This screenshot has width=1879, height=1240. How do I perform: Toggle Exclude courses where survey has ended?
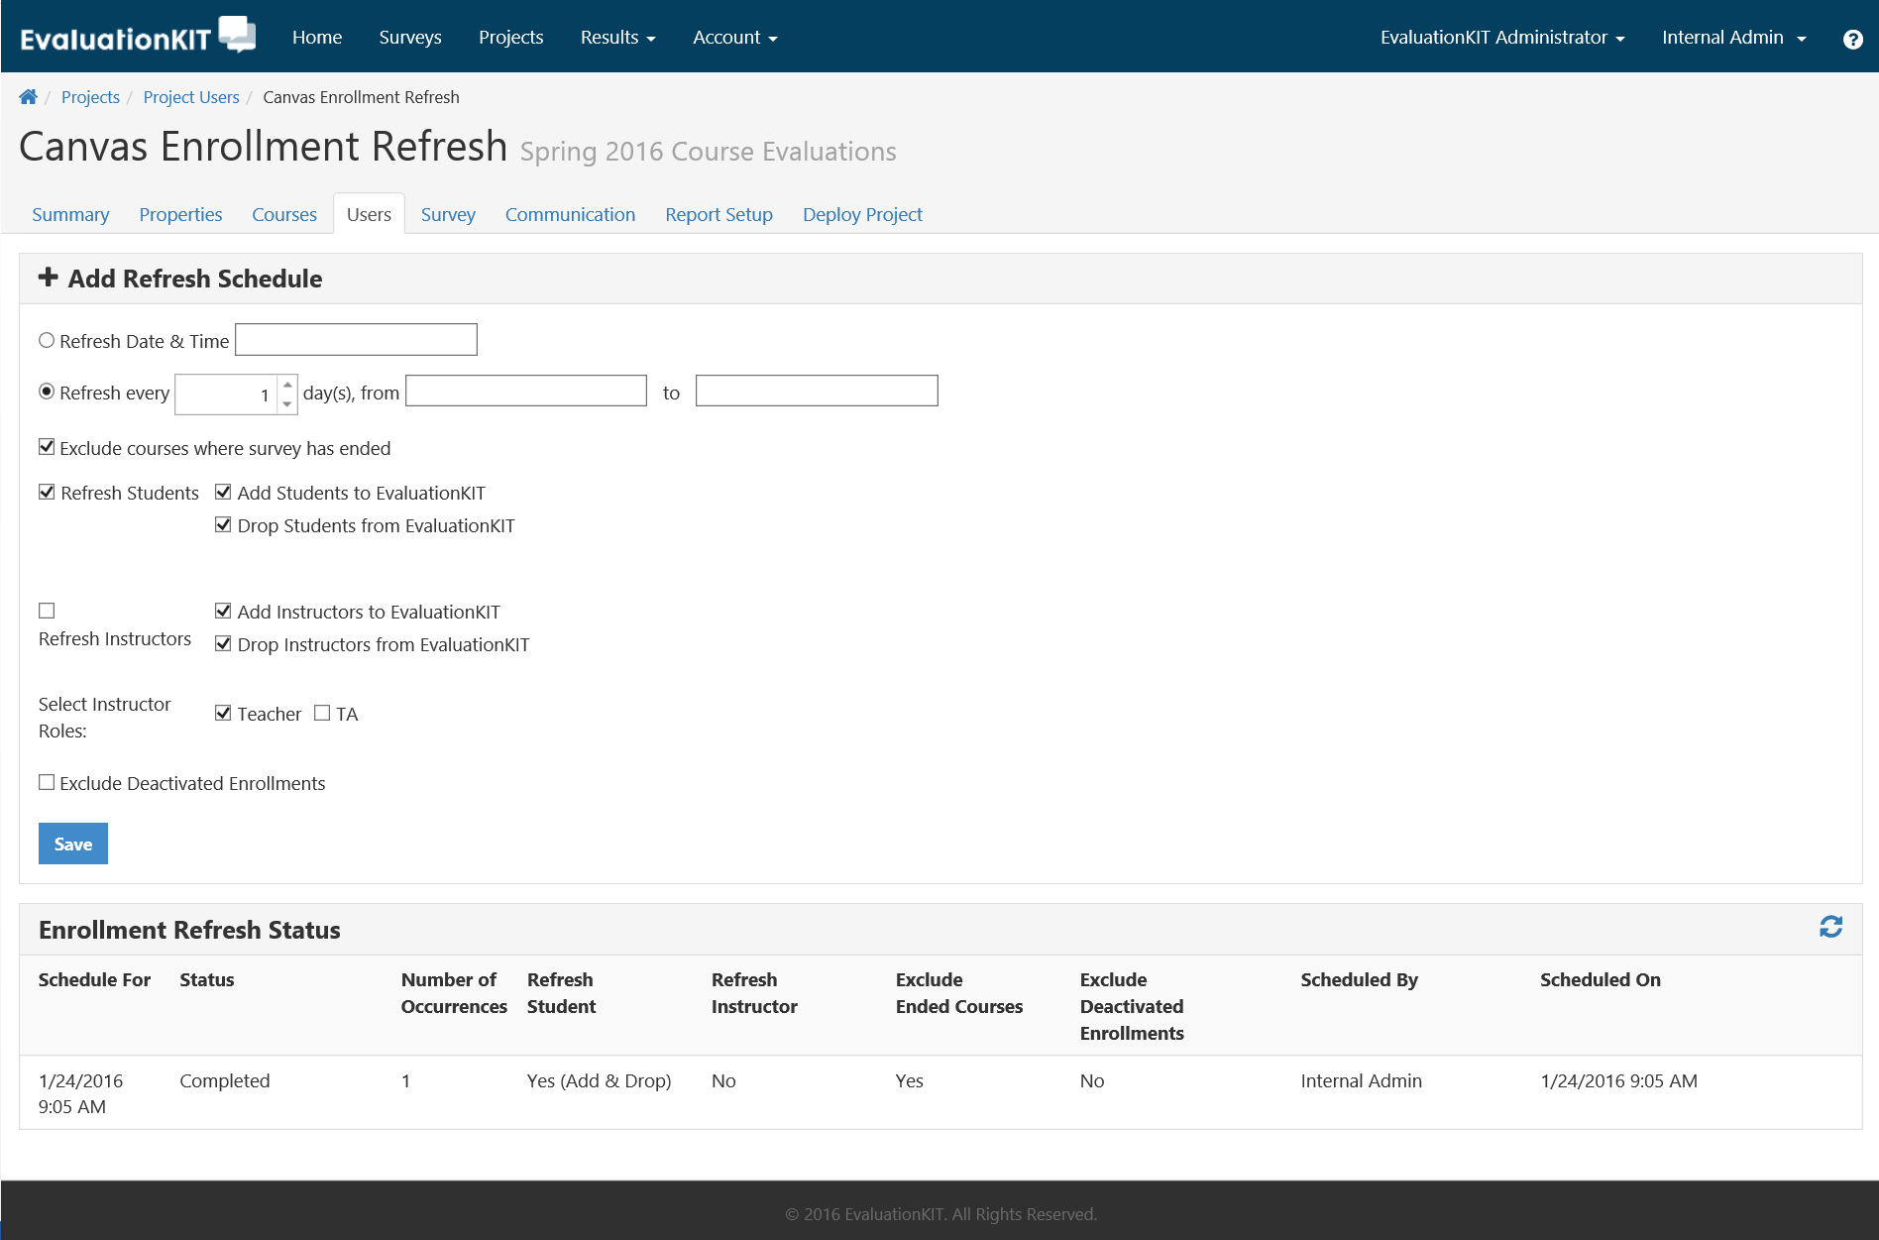pyautogui.click(x=47, y=447)
